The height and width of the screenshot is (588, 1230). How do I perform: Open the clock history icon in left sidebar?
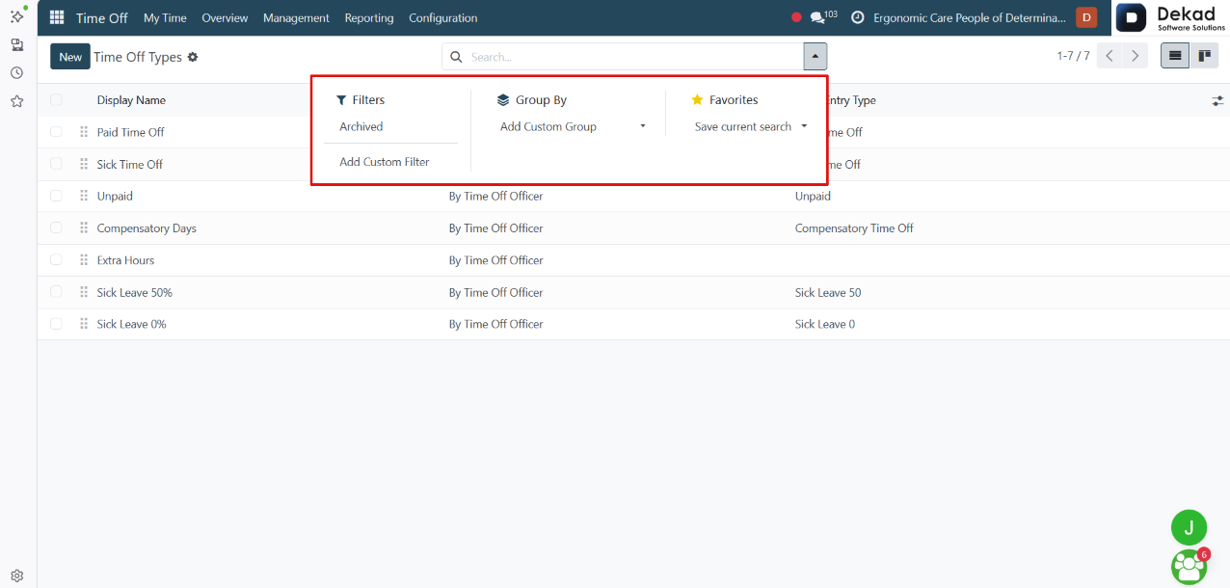[17, 72]
